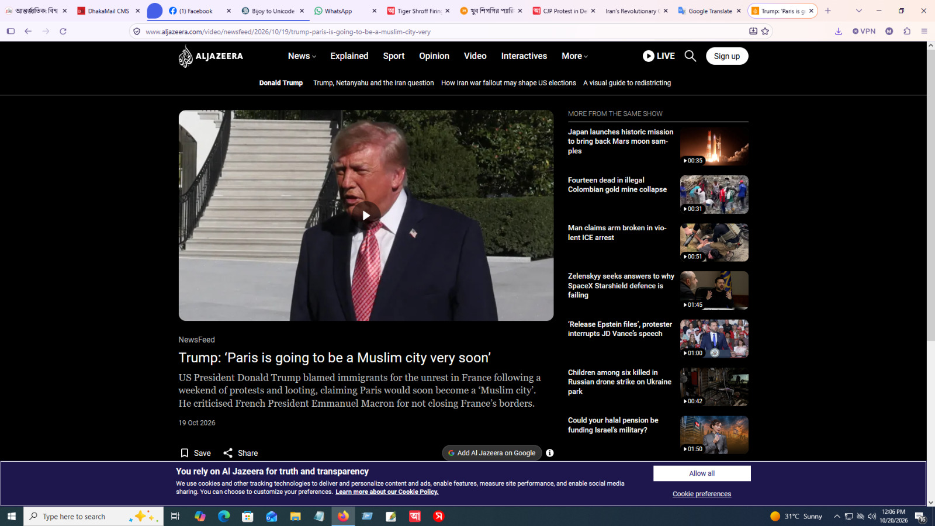Save article with bookmark icon

pos(185,453)
